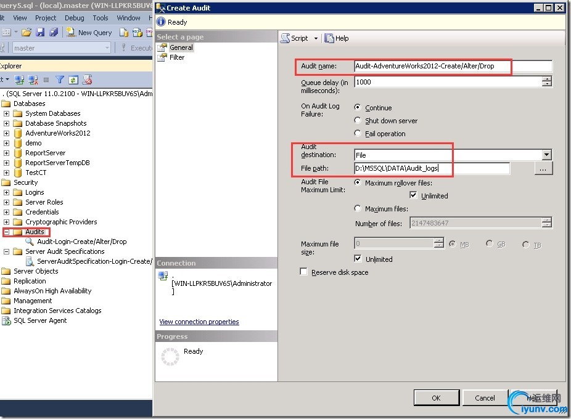The height and width of the screenshot is (419, 571).
Task: Click the script-with-red-X icon in Object Explorer toolbar
Action: tap(87, 79)
